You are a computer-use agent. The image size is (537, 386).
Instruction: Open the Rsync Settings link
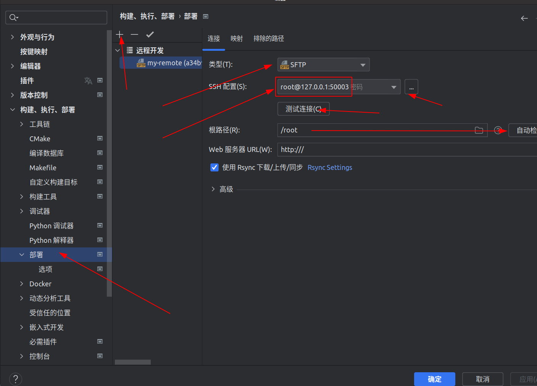tap(330, 168)
